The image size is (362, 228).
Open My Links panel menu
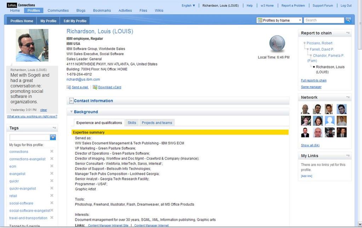pyautogui.click(x=348, y=156)
